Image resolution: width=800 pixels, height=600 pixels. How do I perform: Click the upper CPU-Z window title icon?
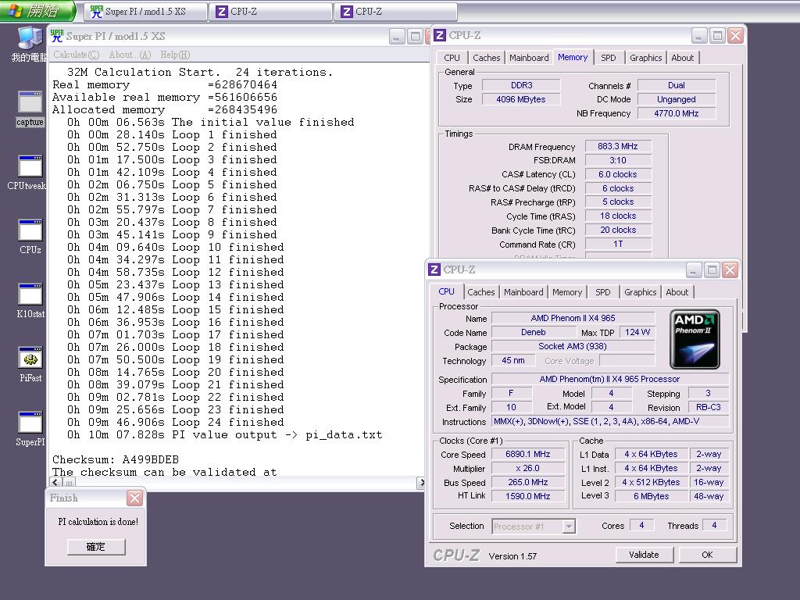tap(439, 35)
